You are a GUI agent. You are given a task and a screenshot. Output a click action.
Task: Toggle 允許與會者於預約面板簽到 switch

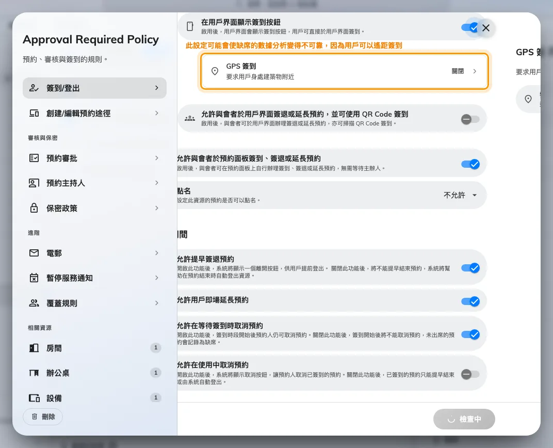[470, 164]
